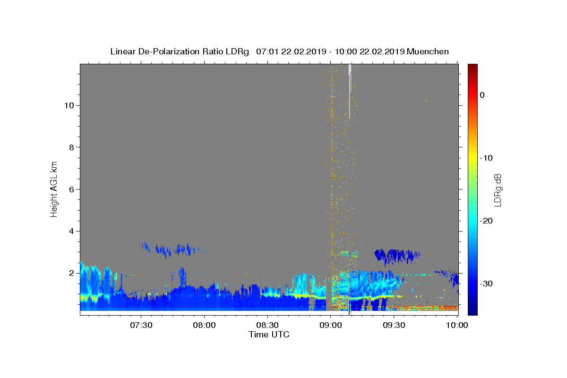Click the 08:00 time tick label
The height and width of the screenshot is (378, 567).
tap(205, 326)
